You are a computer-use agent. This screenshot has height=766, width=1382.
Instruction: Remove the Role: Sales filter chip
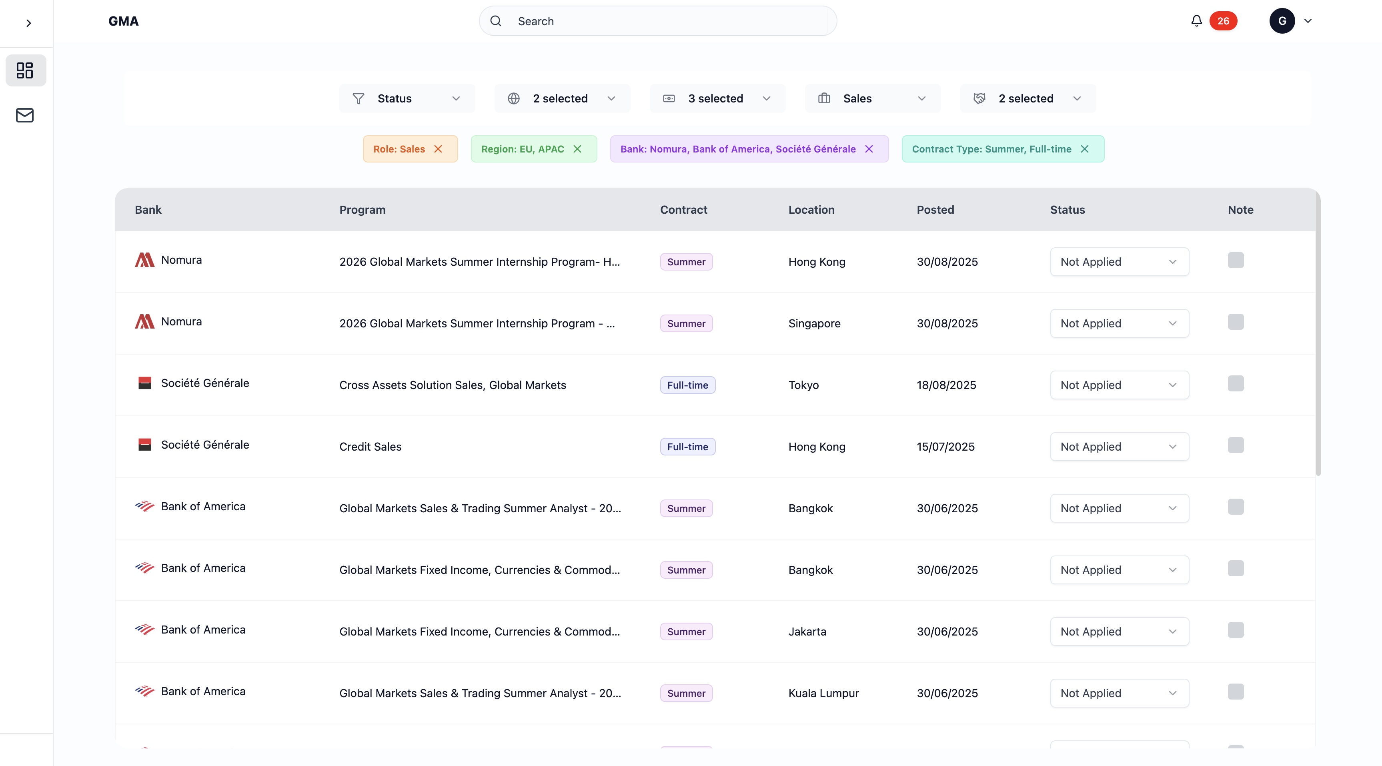click(x=439, y=149)
